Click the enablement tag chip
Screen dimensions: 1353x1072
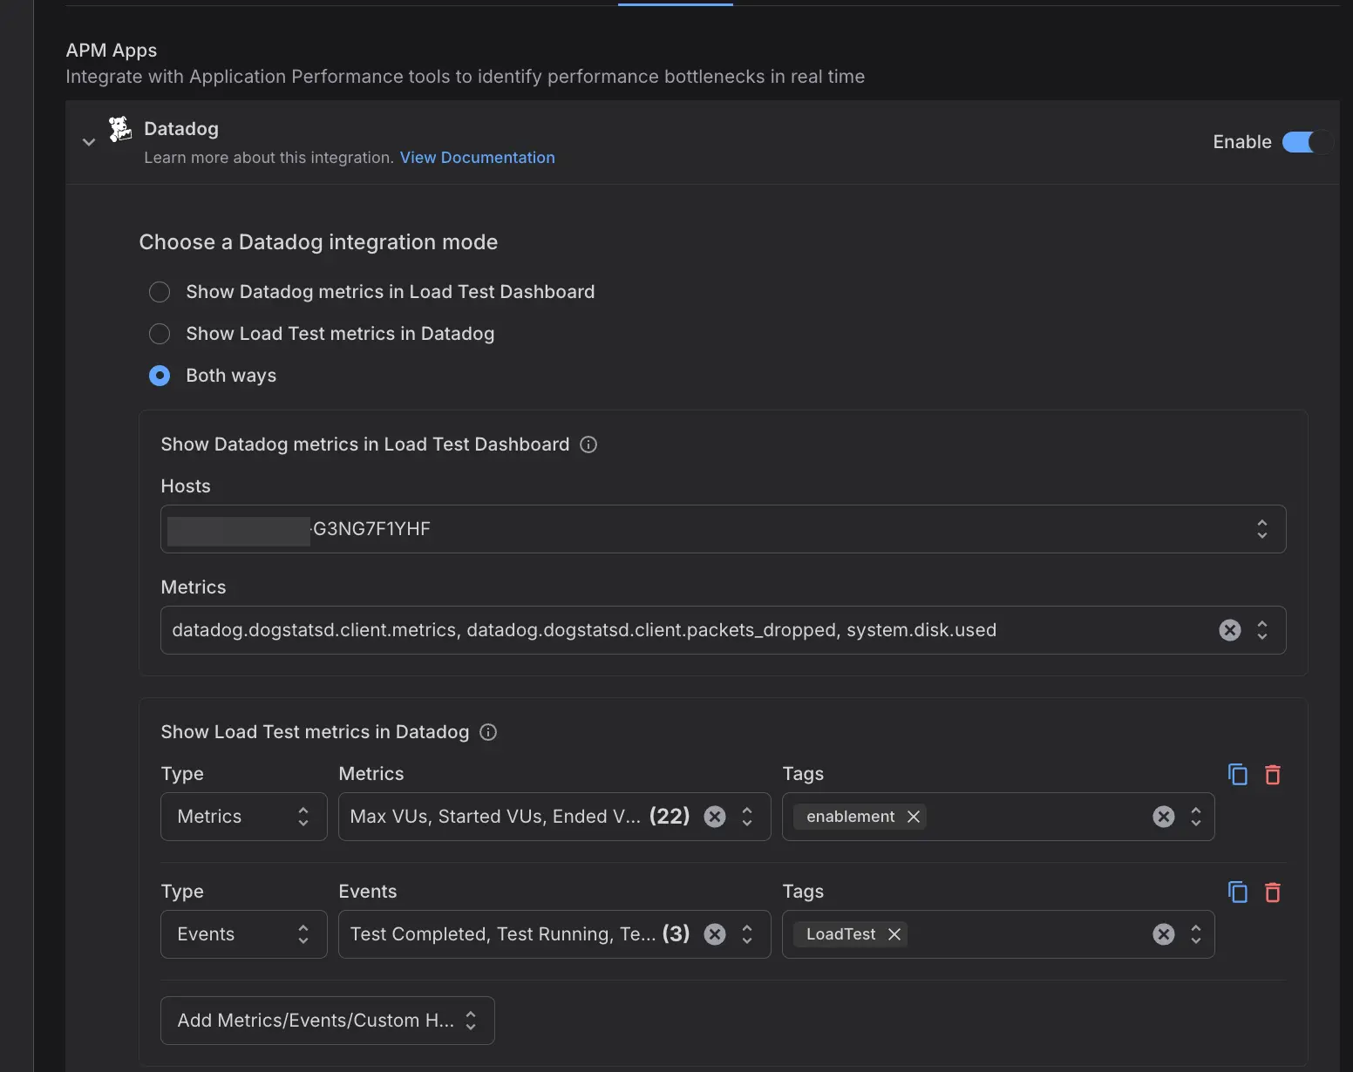click(860, 817)
